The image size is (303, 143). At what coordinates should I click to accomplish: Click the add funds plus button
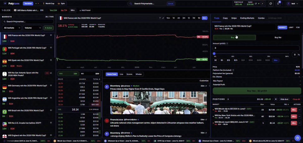tap(263, 4)
